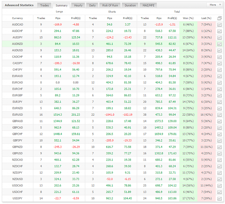Open chart icon for AUDCAD row

click(x=219, y=25)
